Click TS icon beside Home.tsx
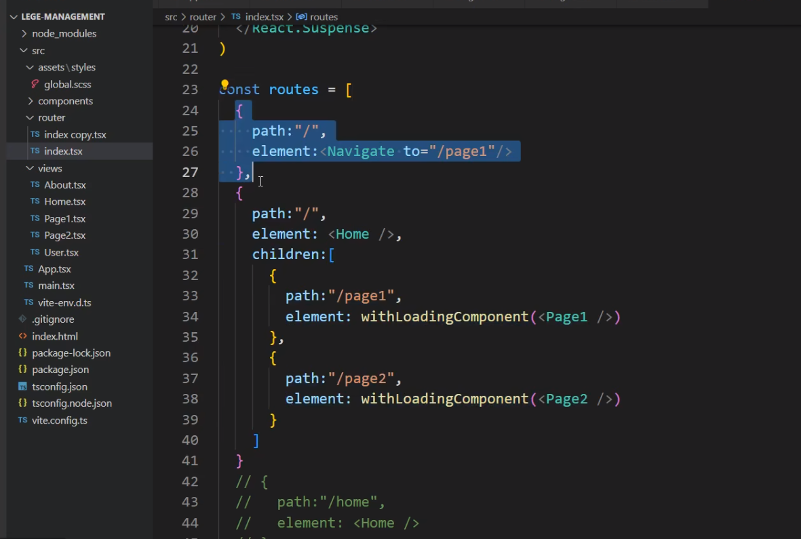The height and width of the screenshot is (539, 801). [35, 201]
